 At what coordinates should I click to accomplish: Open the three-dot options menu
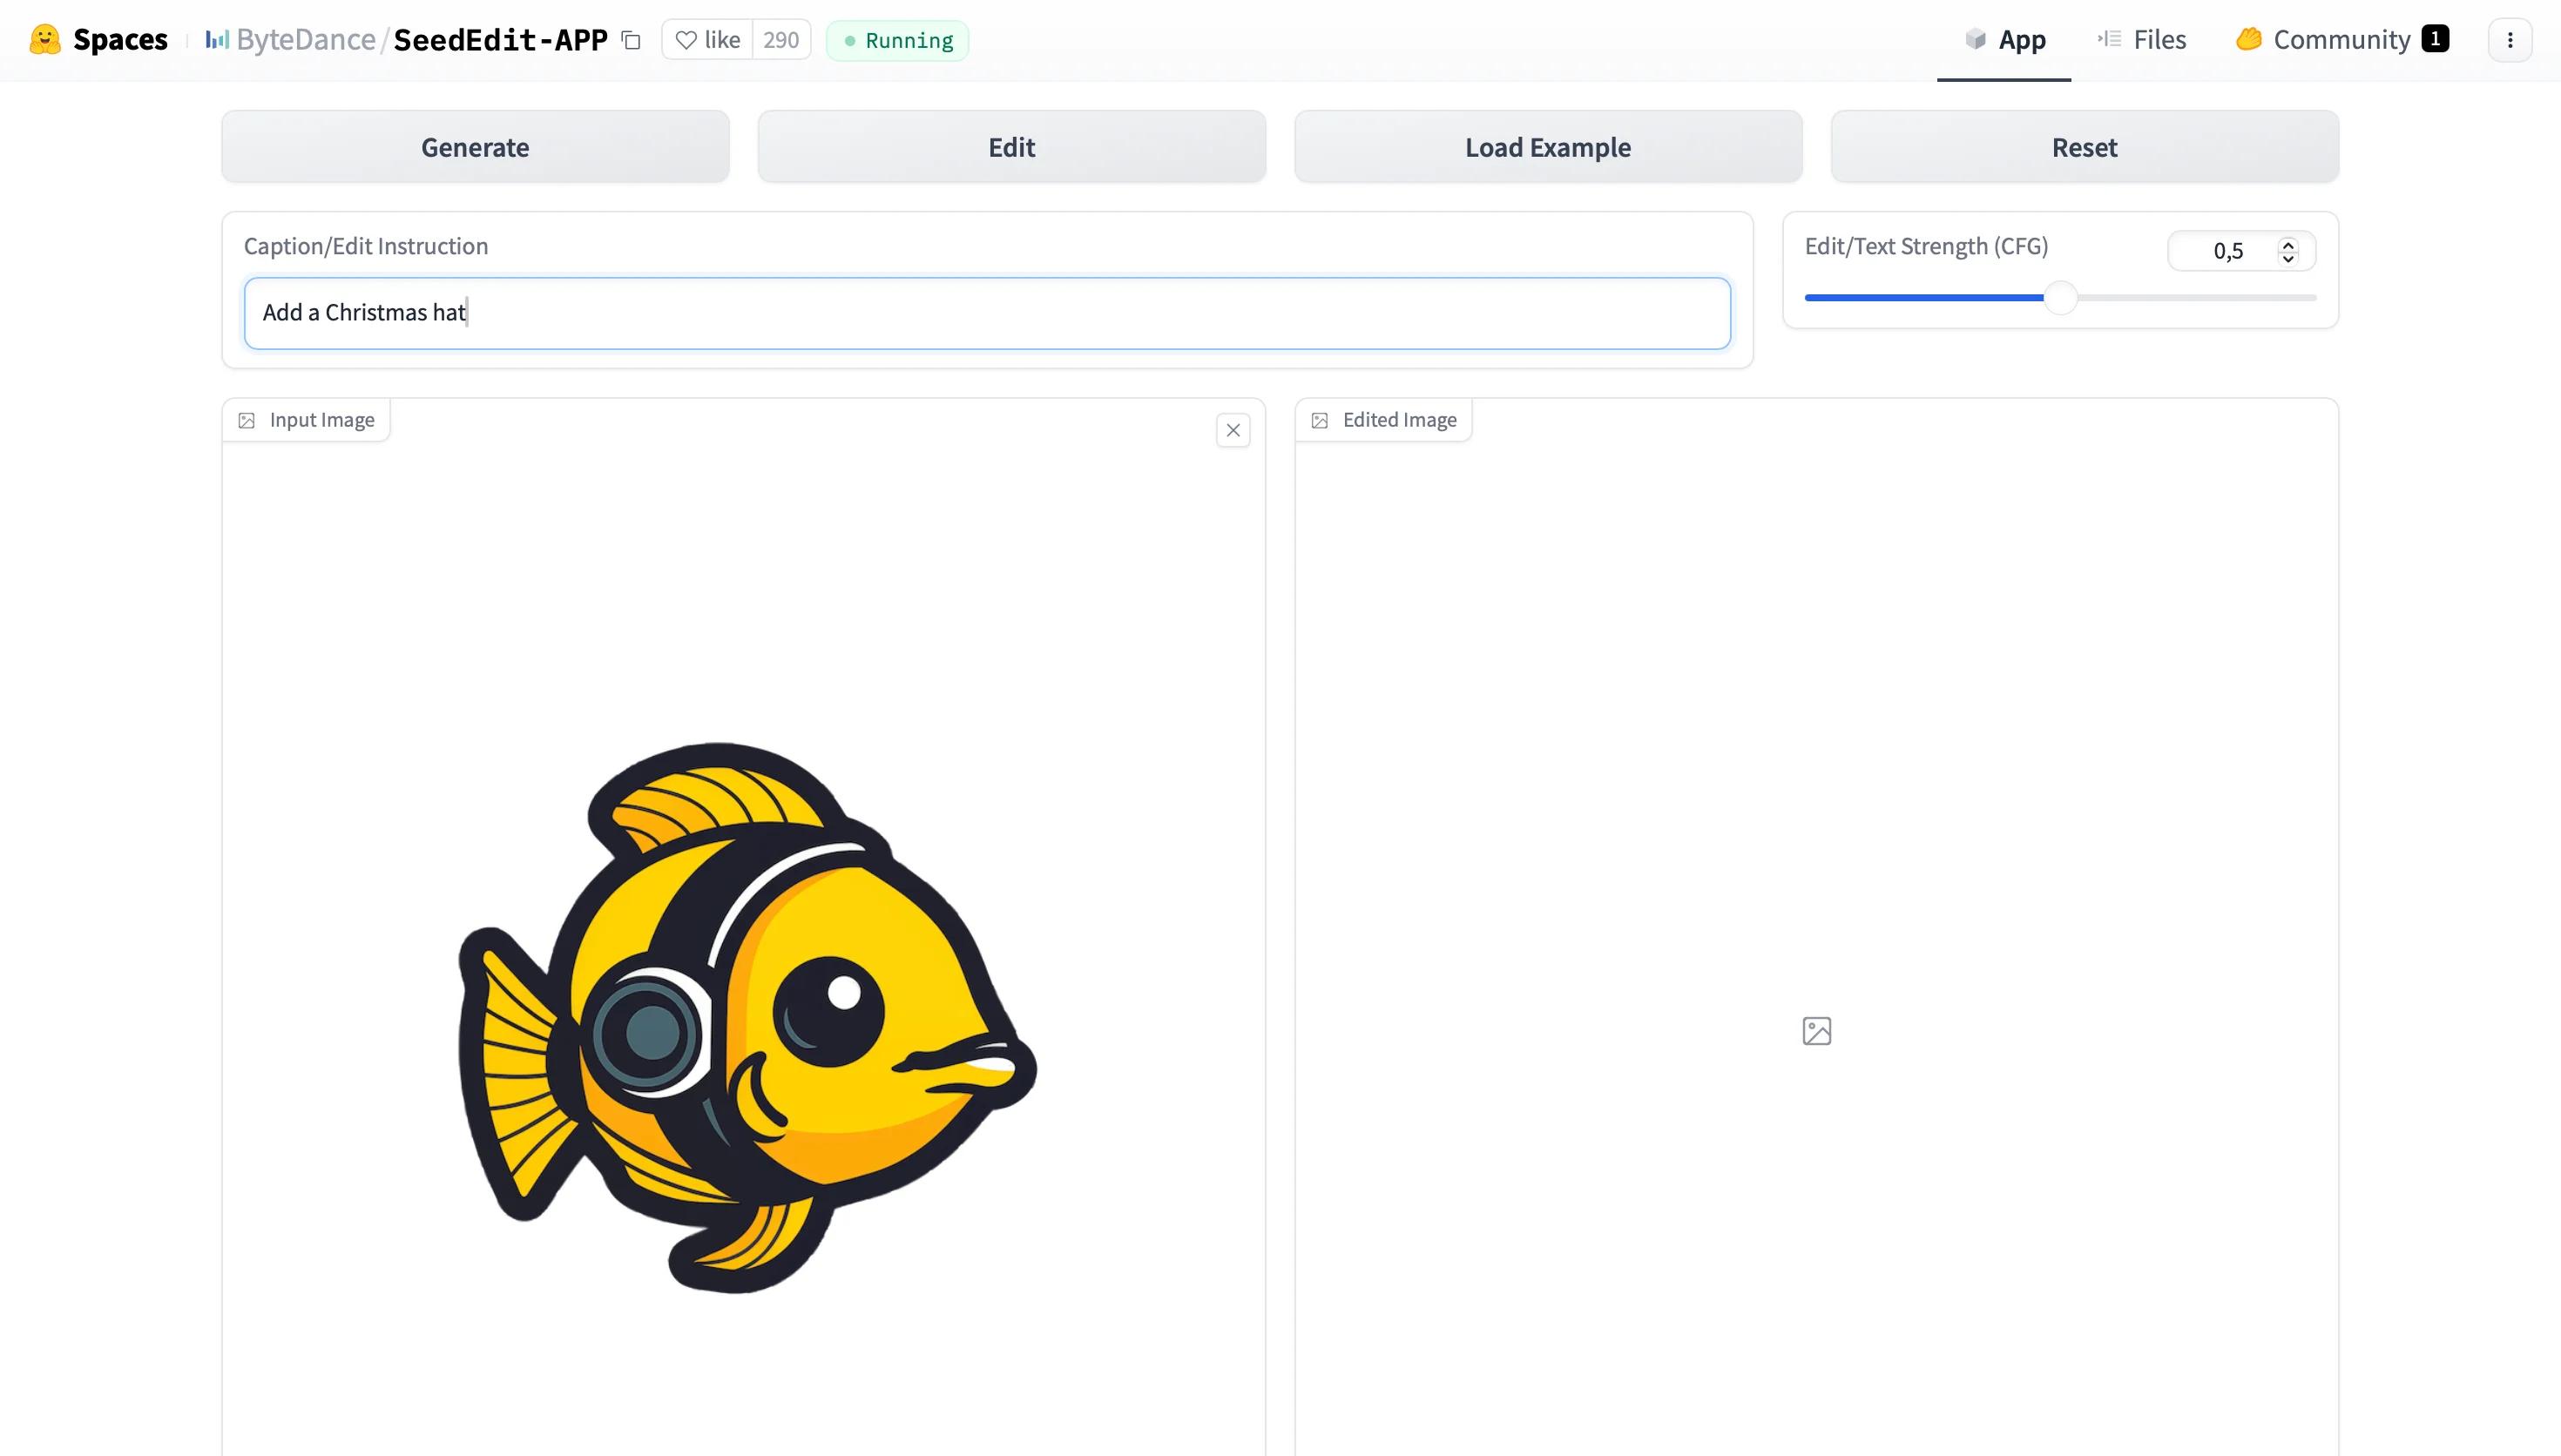point(2509,40)
